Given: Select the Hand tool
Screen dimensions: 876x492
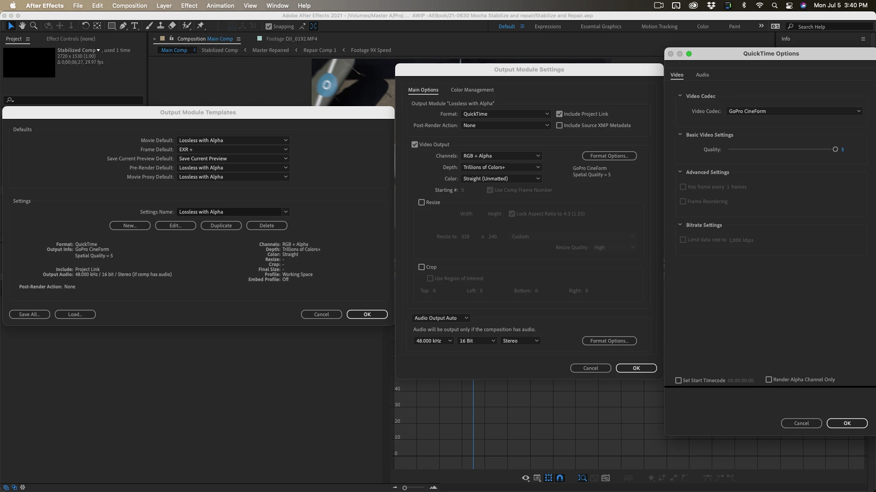Looking at the screenshot, I should (x=22, y=26).
